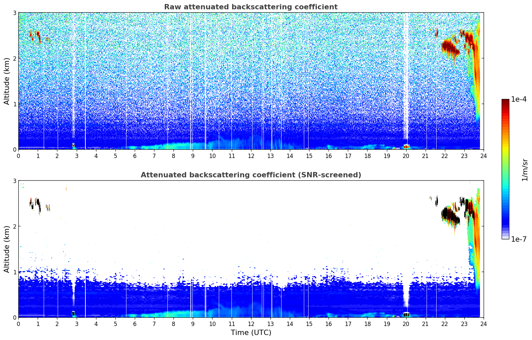This screenshot has width=532, height=340.
Task: Click hour 12 tick on bottom plot axis
Action: click(x=251, y=324)
